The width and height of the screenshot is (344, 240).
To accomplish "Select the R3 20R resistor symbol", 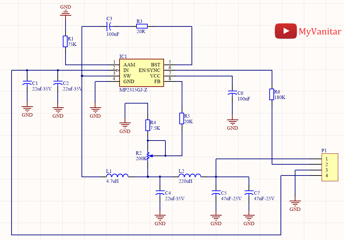I will 142,26.
